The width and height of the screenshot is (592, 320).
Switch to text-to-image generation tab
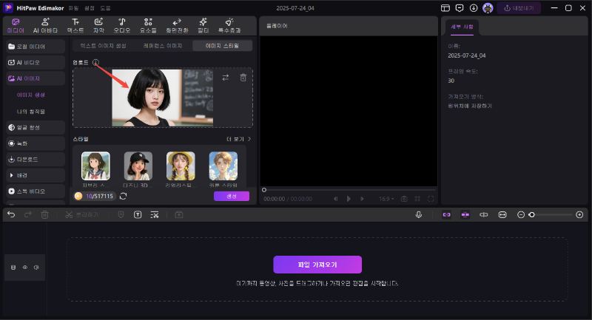[103, 46]
